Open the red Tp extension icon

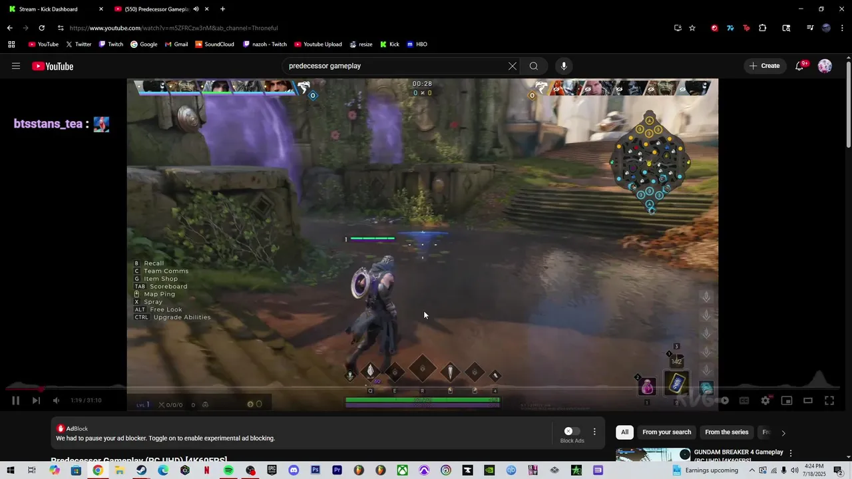coord(746,28)
